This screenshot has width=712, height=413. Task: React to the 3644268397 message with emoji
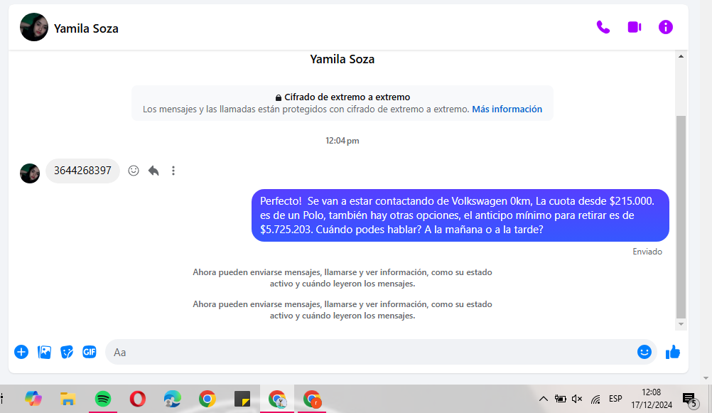click(134, 171)
